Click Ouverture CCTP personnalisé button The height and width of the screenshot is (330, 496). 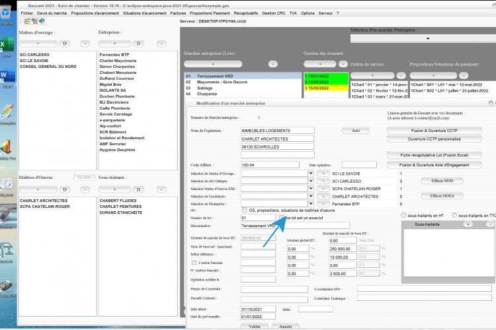[434, 139]
